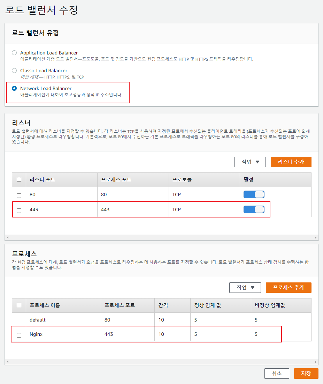Toggle the port 80 listener active switch
This screenshot has width=323, height=384.
pyautogui.click(x=254, y=194)
